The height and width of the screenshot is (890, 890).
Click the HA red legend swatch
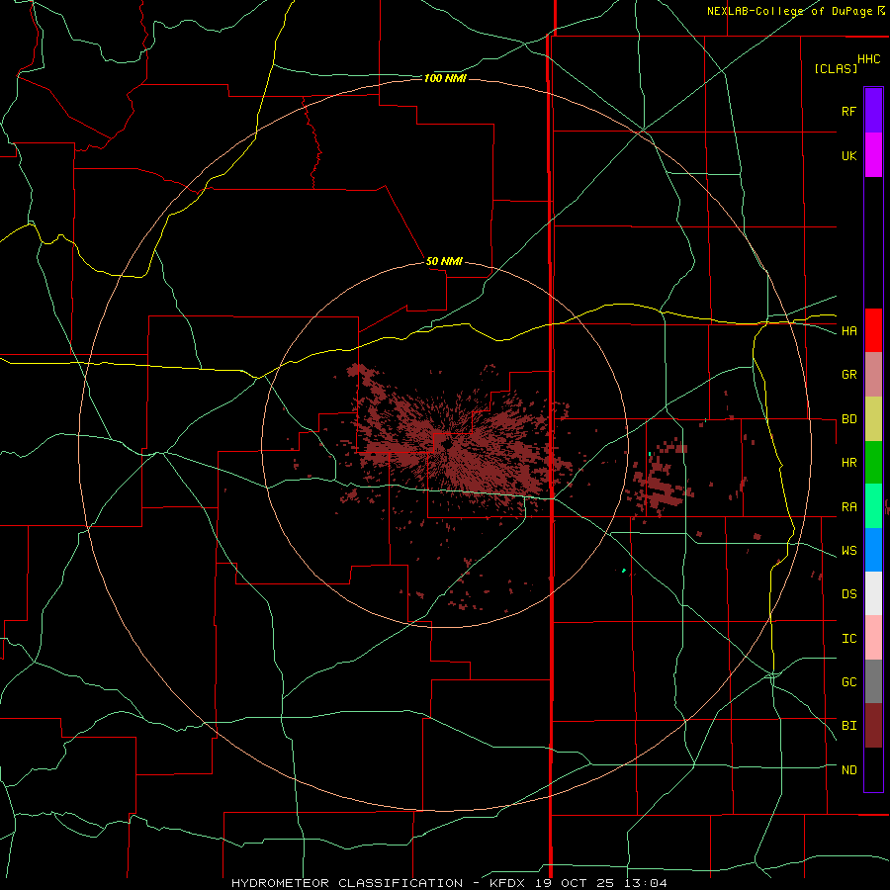[873, 330]
